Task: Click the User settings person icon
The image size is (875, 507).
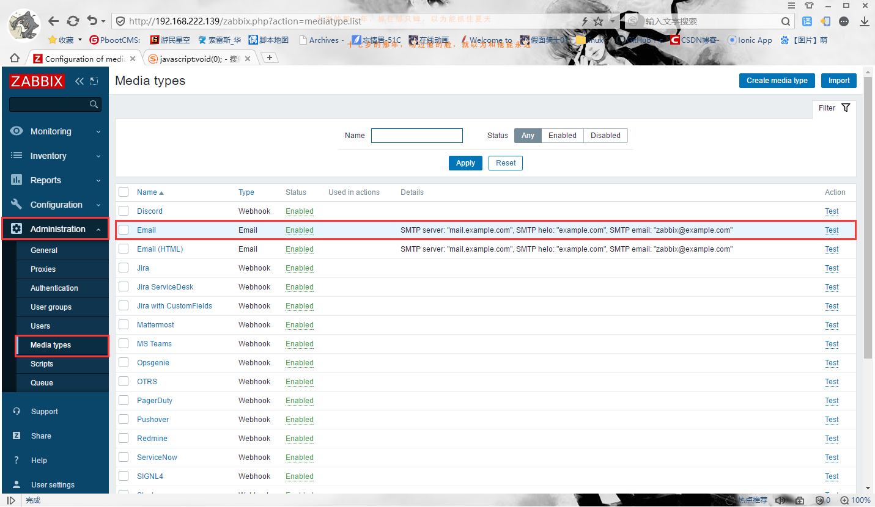Action: point(17,485)
